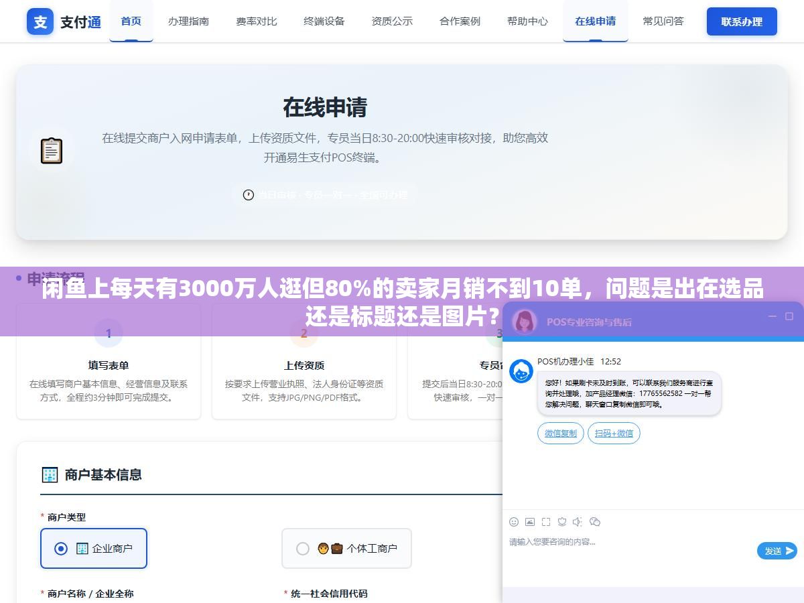Click the 微信复制 button in chat
The image size is (804, 603).
(561, 433)
